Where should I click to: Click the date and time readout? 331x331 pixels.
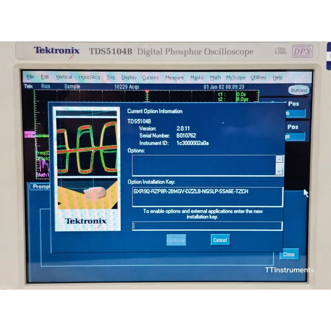click(x=224, y=87)
